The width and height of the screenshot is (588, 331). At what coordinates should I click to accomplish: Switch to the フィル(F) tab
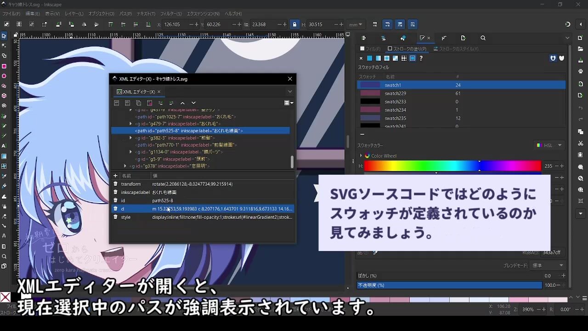click(x=371, y=49)
